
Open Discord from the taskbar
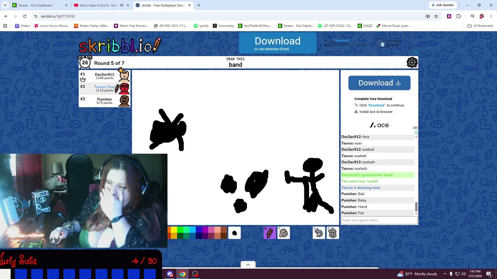click(170, 274)
